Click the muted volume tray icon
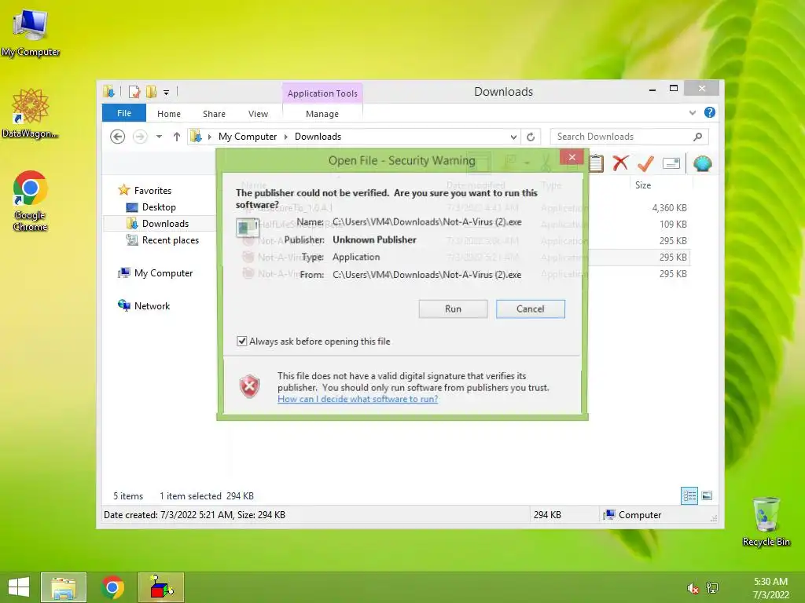 pyautogui.click(x=693, y=588)
